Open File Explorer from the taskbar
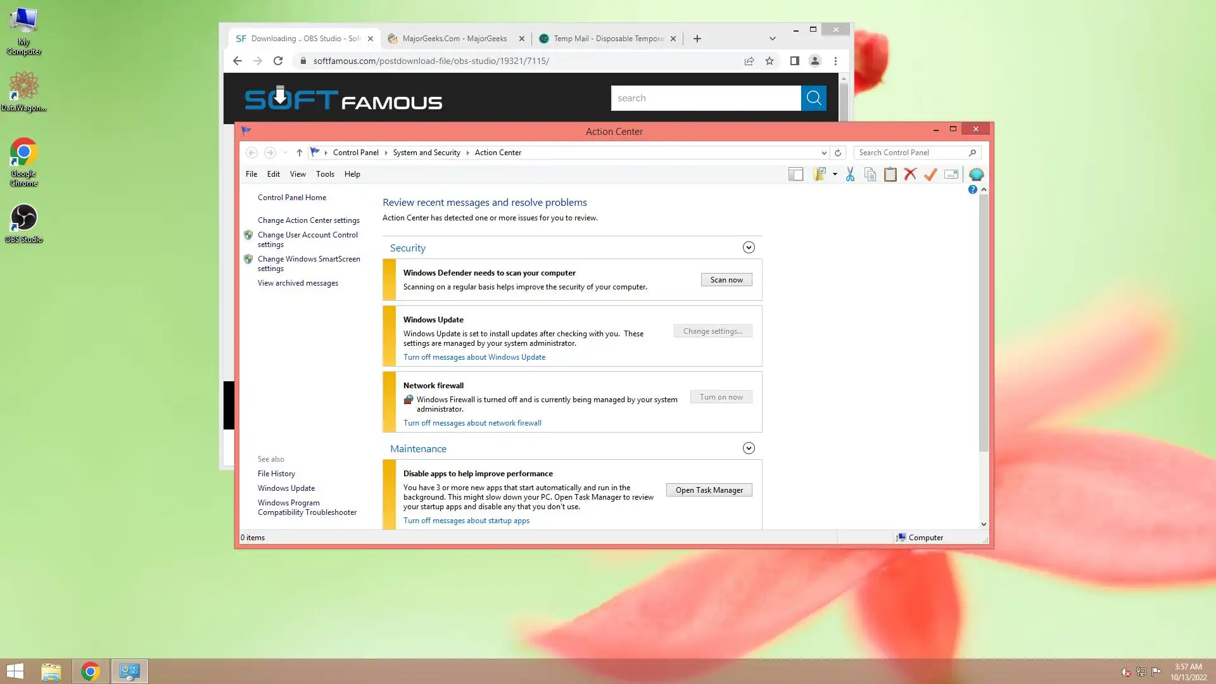Image resolution: width=1216 pixels, height=684 pixels. coord(51,671)
